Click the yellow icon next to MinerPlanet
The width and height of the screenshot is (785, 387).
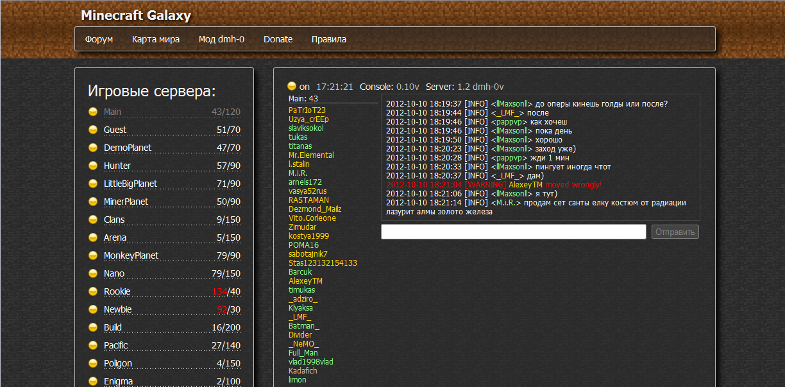(x=93, y=202)
